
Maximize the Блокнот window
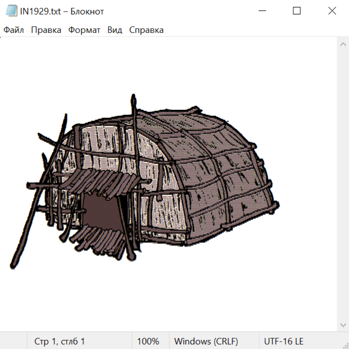click(x=297, y=11)
